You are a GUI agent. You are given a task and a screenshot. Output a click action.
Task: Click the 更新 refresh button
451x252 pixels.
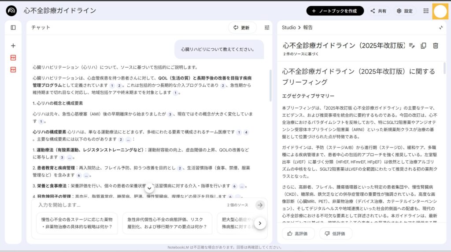pos(242,28)
